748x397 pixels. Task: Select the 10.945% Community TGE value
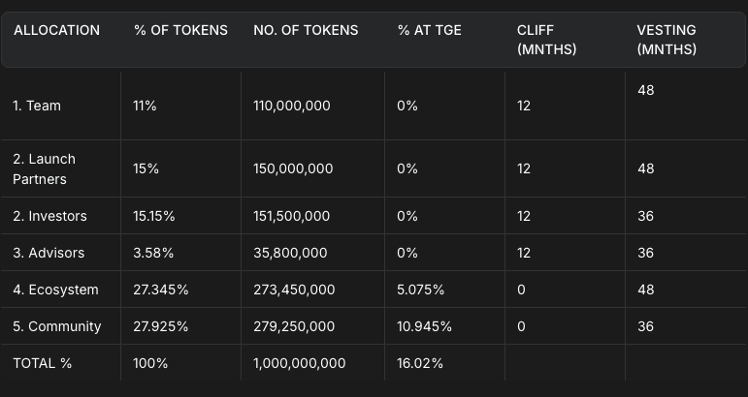(x=425, y=326)
